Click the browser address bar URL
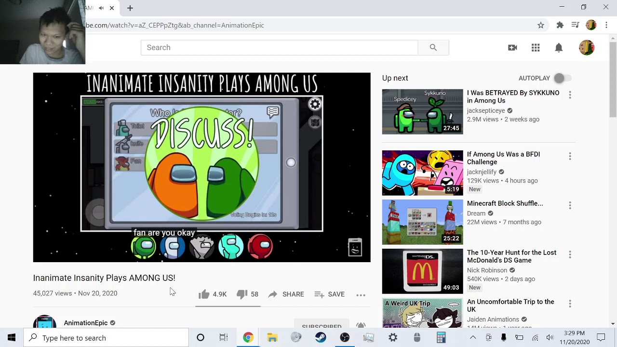 175,25
